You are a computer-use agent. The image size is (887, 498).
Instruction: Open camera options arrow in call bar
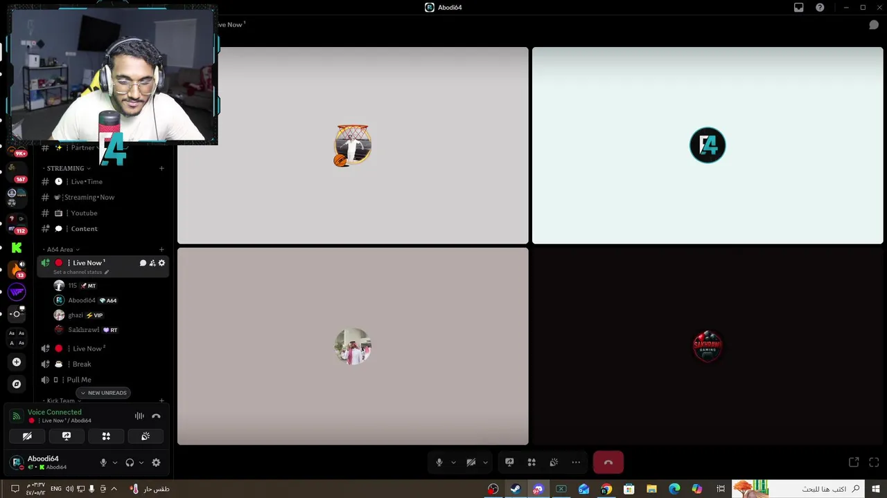(x=485, y=463)
